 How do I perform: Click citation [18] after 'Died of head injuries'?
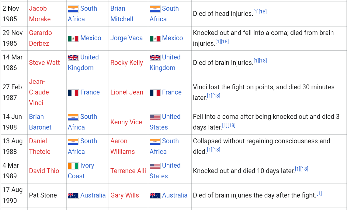click(x=263, y=12)
